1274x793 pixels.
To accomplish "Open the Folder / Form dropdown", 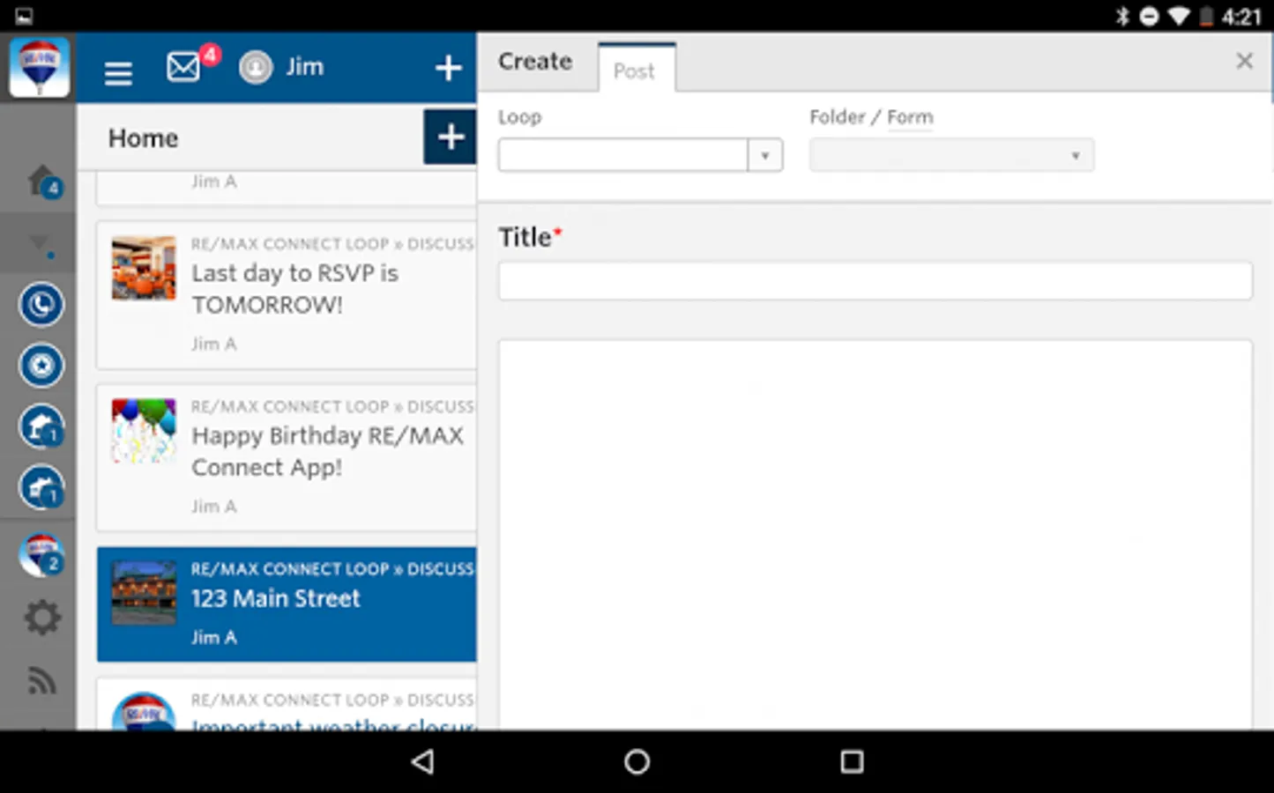I will tap(951, 155).
